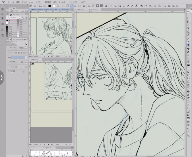Select the text tool (A) in the right palette

tap(188, 95)
